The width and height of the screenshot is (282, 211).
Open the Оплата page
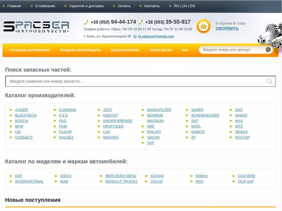tap(124, 6)
